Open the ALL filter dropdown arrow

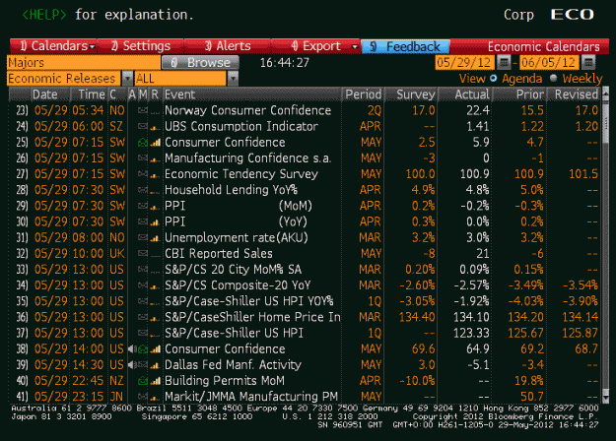233,79
